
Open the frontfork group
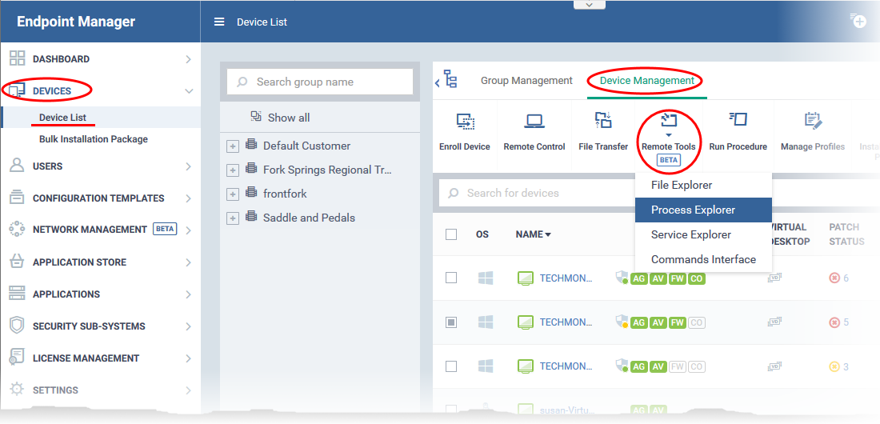click(285, 194)
